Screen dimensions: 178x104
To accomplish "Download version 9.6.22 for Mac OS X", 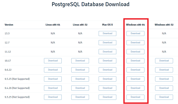I will [107, 70].
